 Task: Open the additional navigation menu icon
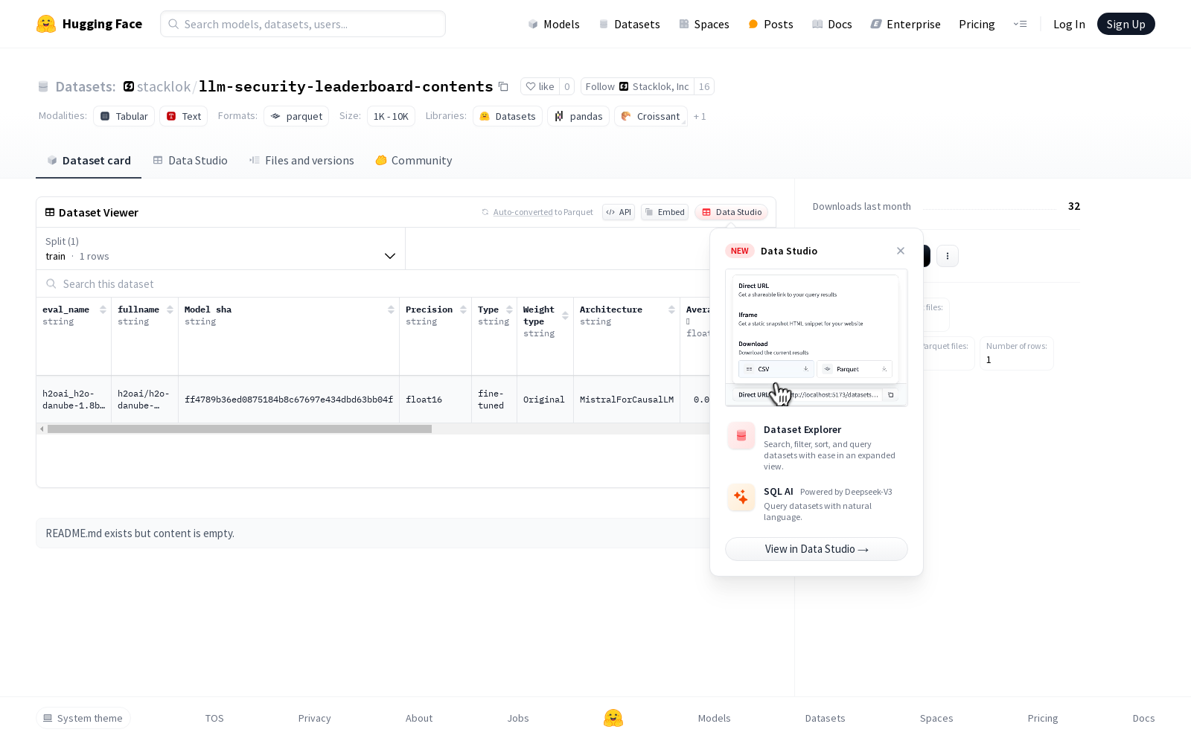coord(1020,24)
